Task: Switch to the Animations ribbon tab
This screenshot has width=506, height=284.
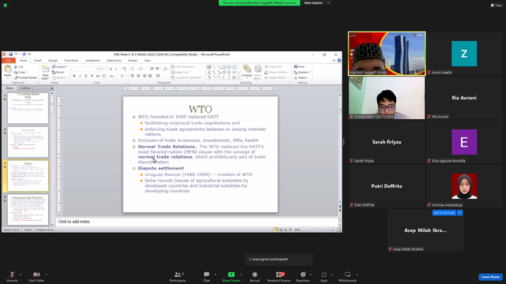Action: [93, 60]
